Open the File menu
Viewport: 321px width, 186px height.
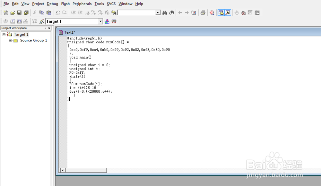pos(6,4)
